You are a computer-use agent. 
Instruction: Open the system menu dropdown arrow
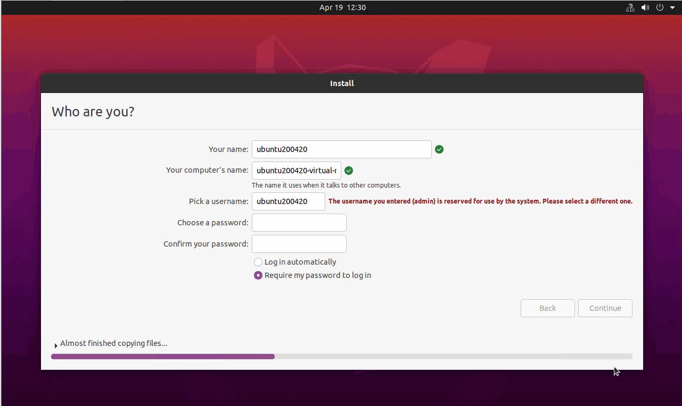tap(672, 8)
